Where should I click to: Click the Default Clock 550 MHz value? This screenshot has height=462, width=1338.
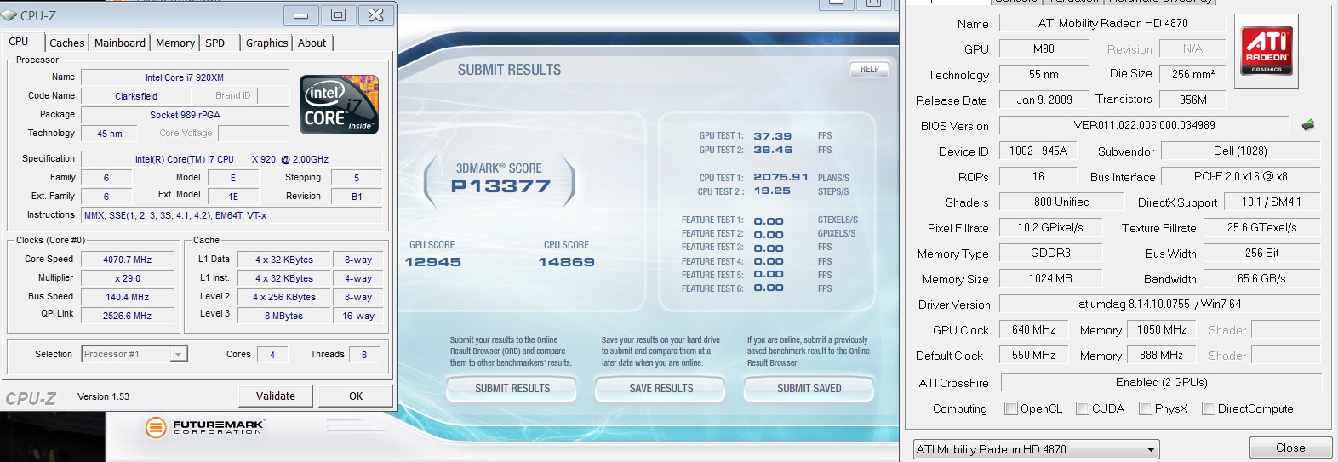coord(1033,355)
